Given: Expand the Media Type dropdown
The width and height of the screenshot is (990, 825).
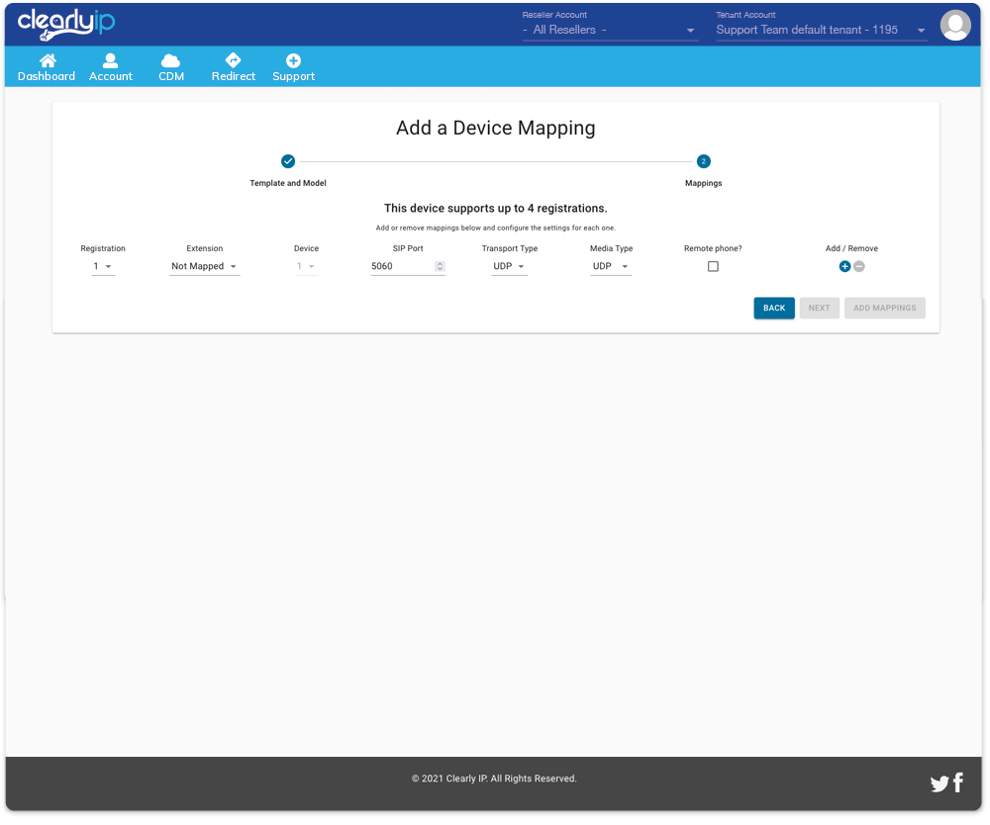Looking at the screenshot, I should click(x=610, y=267).
